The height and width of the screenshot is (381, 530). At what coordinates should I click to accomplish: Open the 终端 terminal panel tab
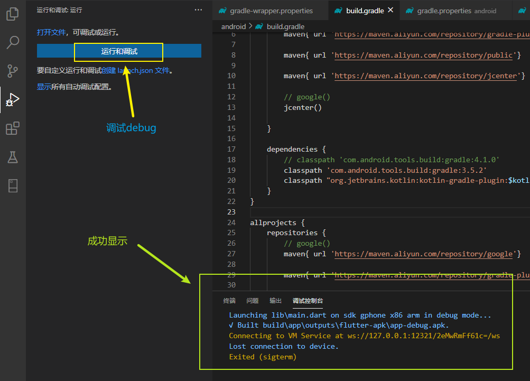(229, 301)
